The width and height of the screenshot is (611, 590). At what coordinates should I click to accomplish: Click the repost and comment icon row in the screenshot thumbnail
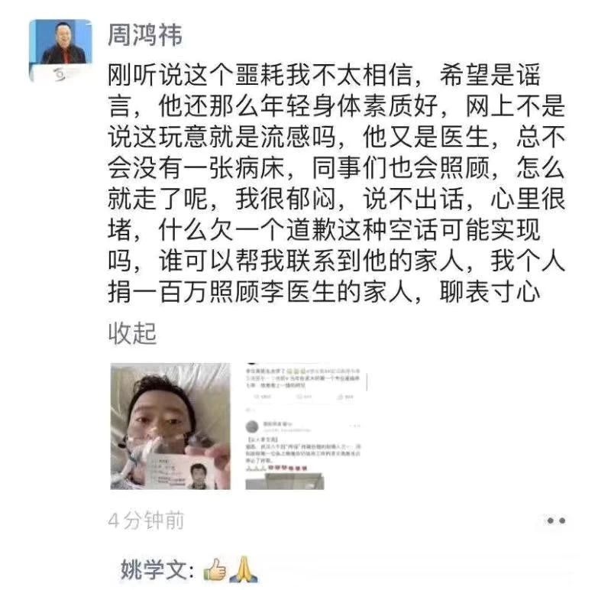[x=303, y=397]
